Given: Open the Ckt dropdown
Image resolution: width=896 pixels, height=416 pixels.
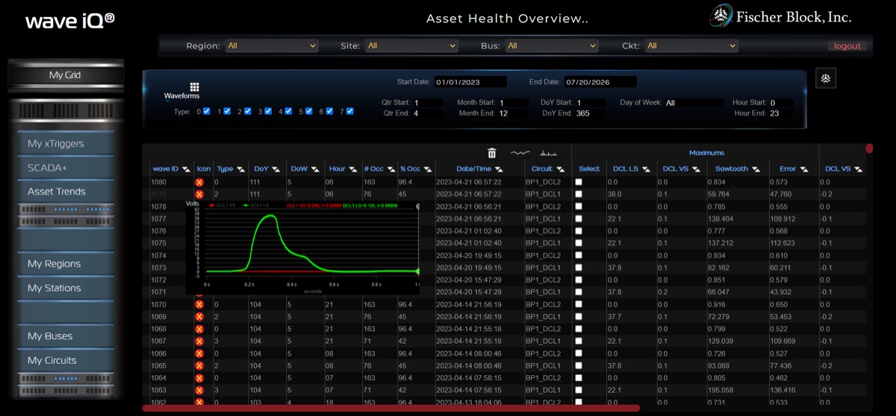Looking at the screenshot, I should (x=691, y=46).
